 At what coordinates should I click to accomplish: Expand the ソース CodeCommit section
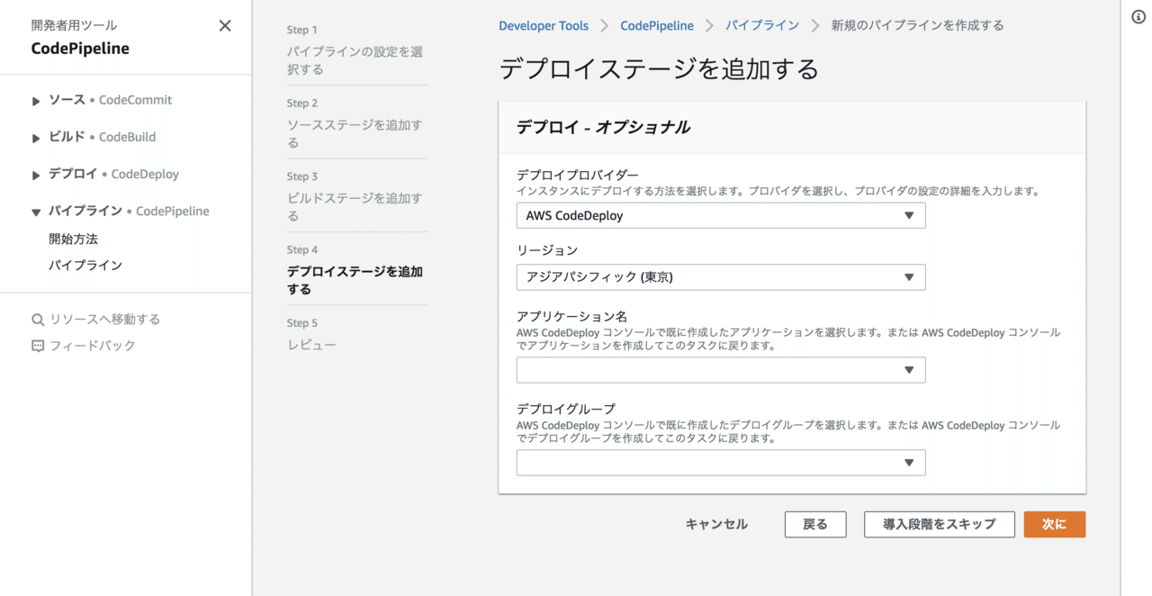36,101
